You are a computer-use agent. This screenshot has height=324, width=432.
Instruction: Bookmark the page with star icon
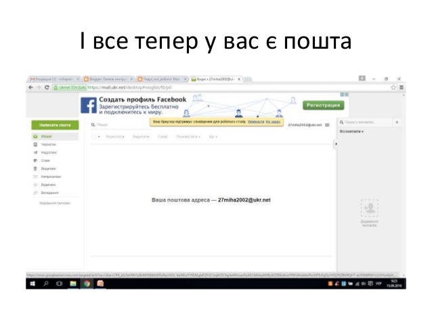pyautogui.click(x=393, y=87)
